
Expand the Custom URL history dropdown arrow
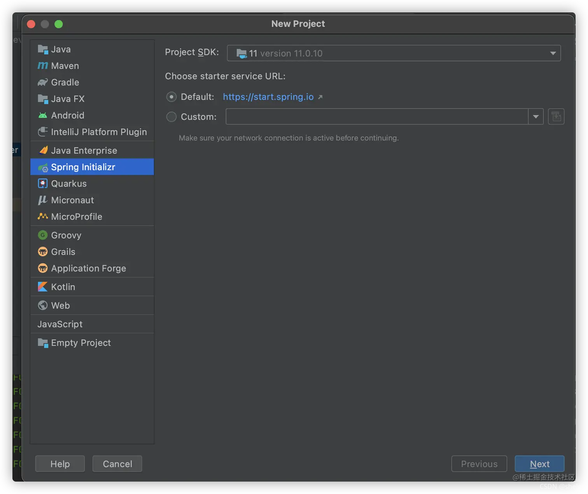pos(535,117)
